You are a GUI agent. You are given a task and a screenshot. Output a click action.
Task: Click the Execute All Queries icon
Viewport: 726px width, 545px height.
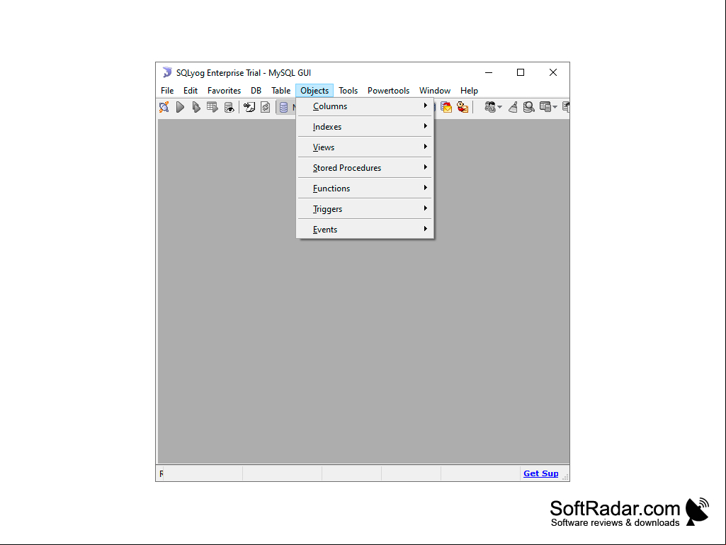(x=196, y=107)
